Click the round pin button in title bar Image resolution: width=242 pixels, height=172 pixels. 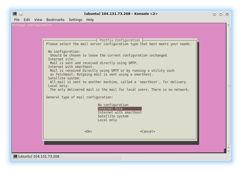[21, 14]
